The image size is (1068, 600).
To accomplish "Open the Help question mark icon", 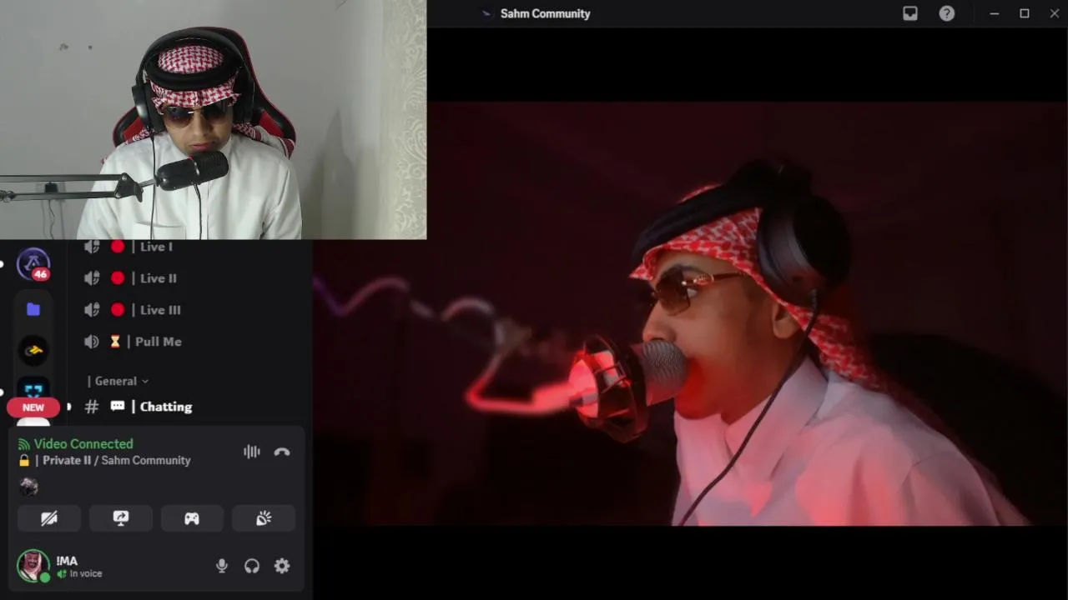I will click(947, 13).
